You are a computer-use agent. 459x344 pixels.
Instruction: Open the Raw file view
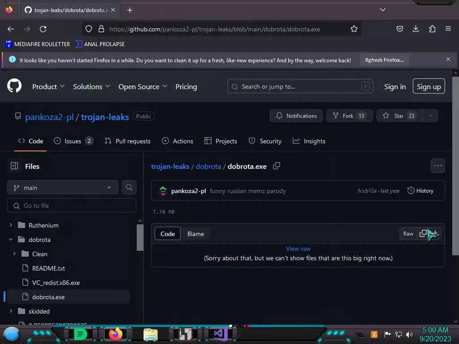(x=408, y=234)
